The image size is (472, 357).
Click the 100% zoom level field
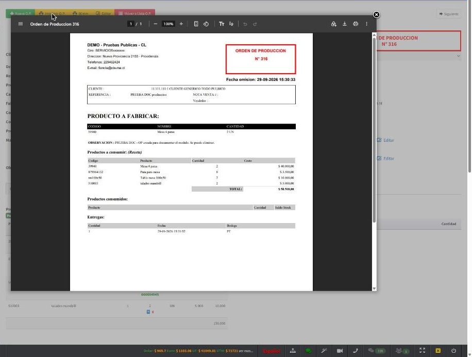(x=168, y=24)
